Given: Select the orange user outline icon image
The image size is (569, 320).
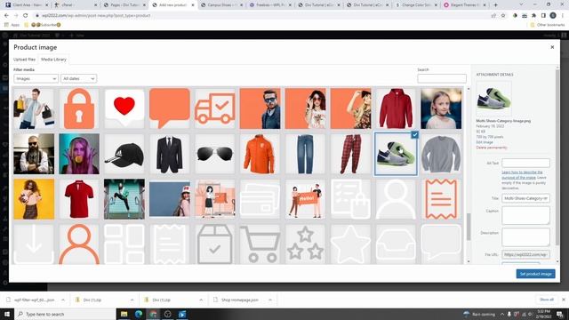Looking at the screenshot, I should tap(79, 244).
